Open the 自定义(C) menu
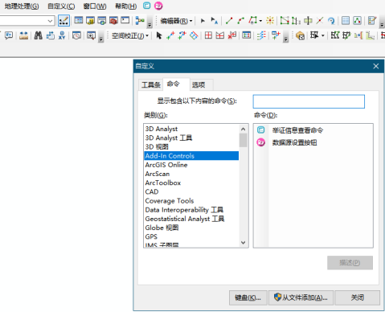 61,6
